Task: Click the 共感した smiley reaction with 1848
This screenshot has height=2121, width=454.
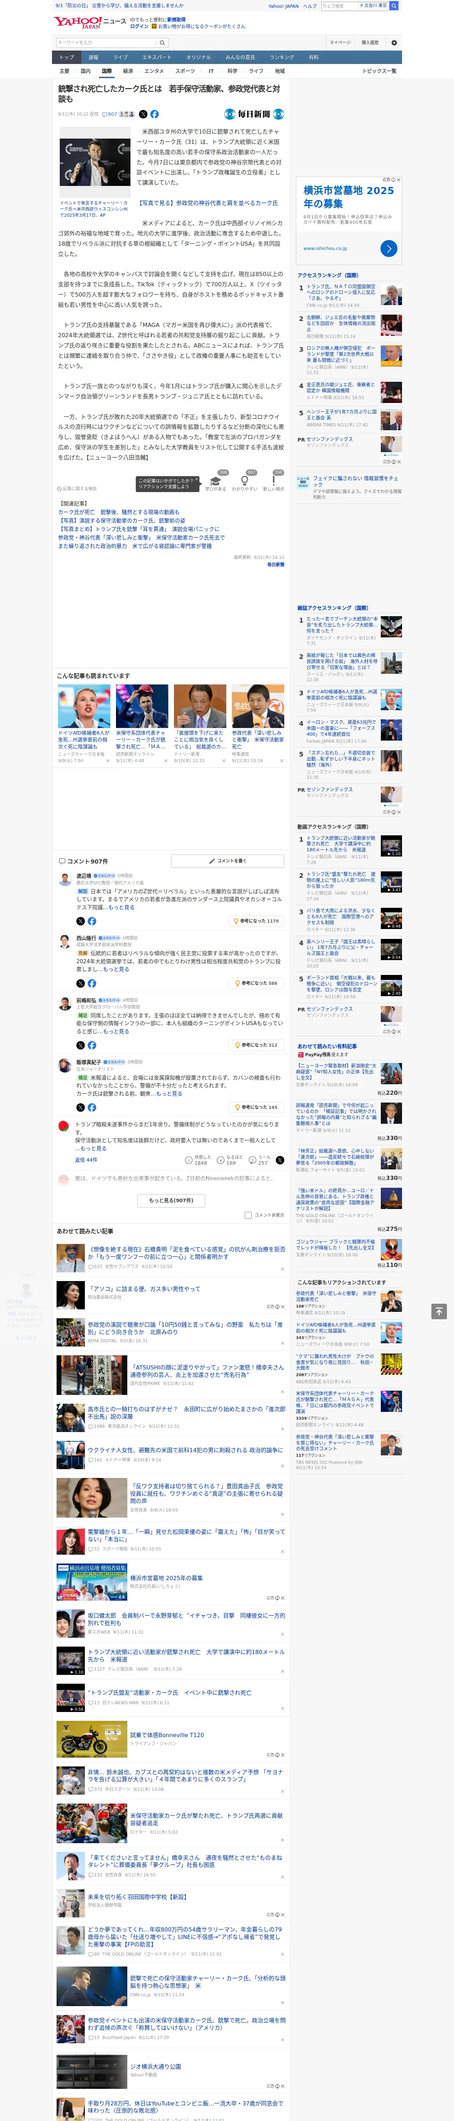Action: point(199,1160)
